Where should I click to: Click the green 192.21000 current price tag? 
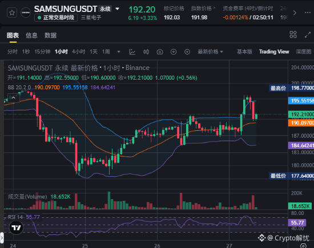click(x=301, y=114)
